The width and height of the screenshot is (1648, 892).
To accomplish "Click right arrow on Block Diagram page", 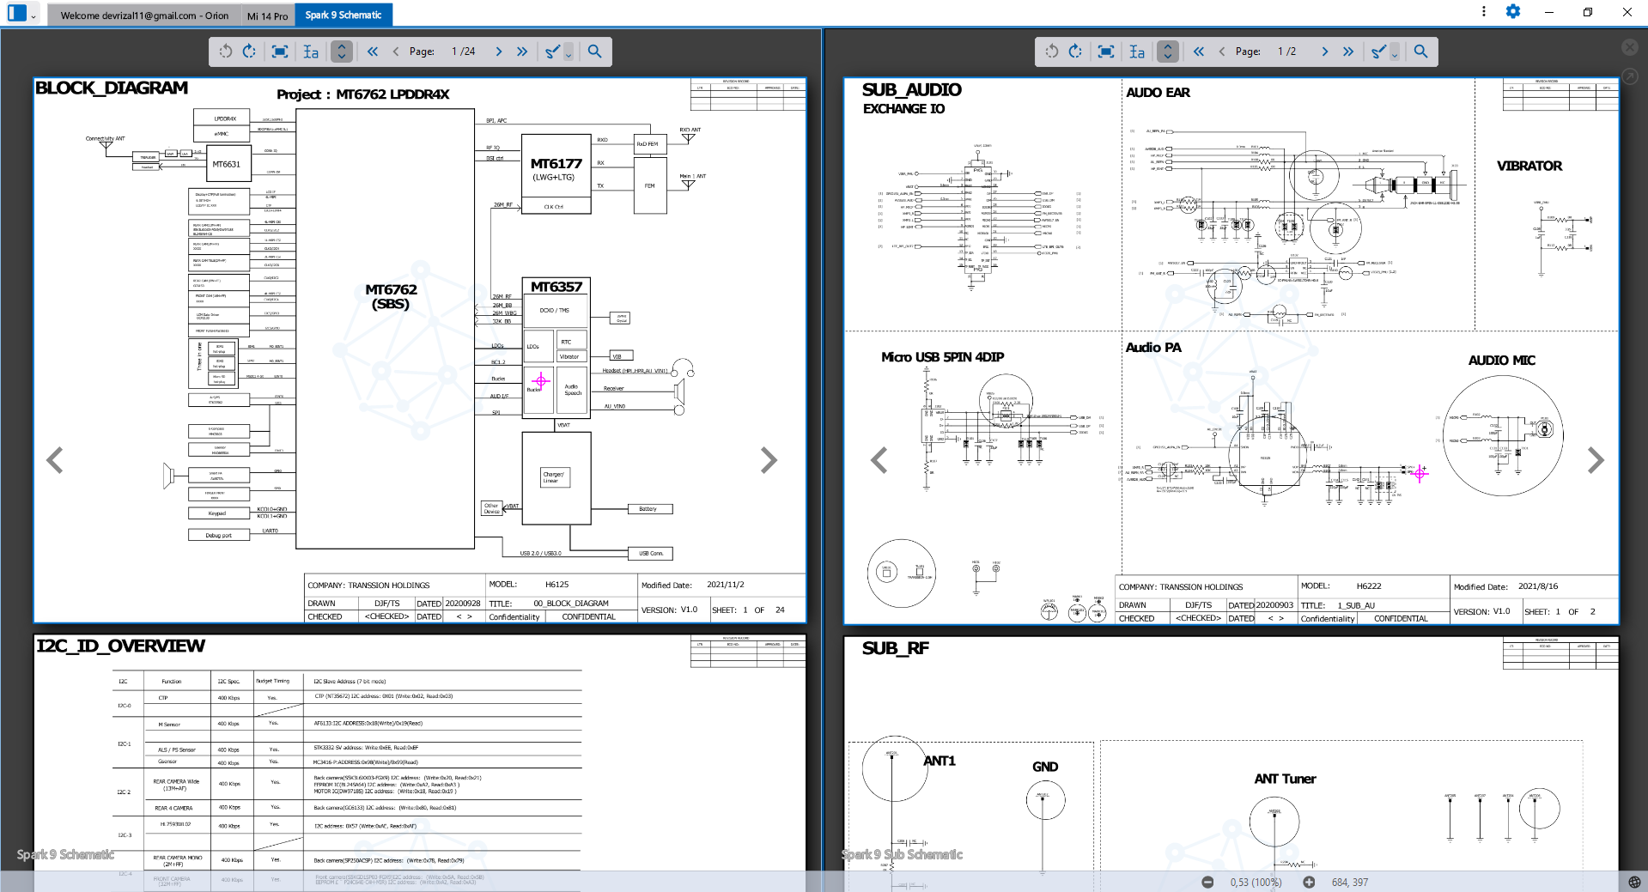I will click(x=769, y=460).
